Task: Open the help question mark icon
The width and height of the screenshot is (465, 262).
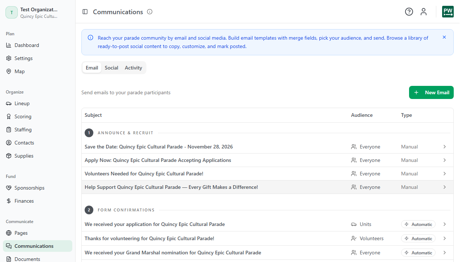Action: [x=409, y=12]
